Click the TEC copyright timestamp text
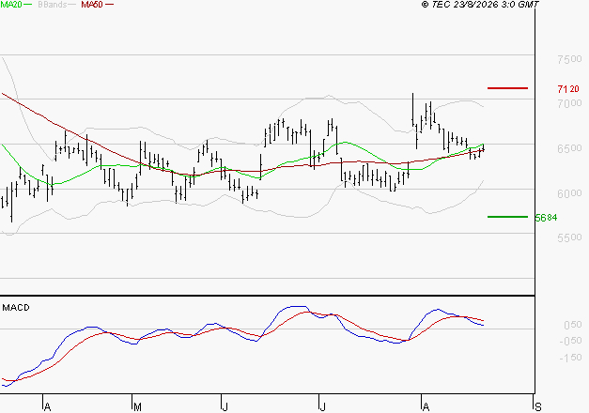589x413 pixels. (480, 5)
